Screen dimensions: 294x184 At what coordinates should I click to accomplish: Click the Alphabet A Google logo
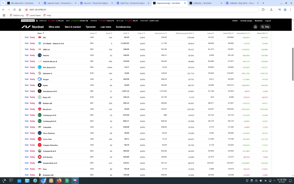[40, 73]
